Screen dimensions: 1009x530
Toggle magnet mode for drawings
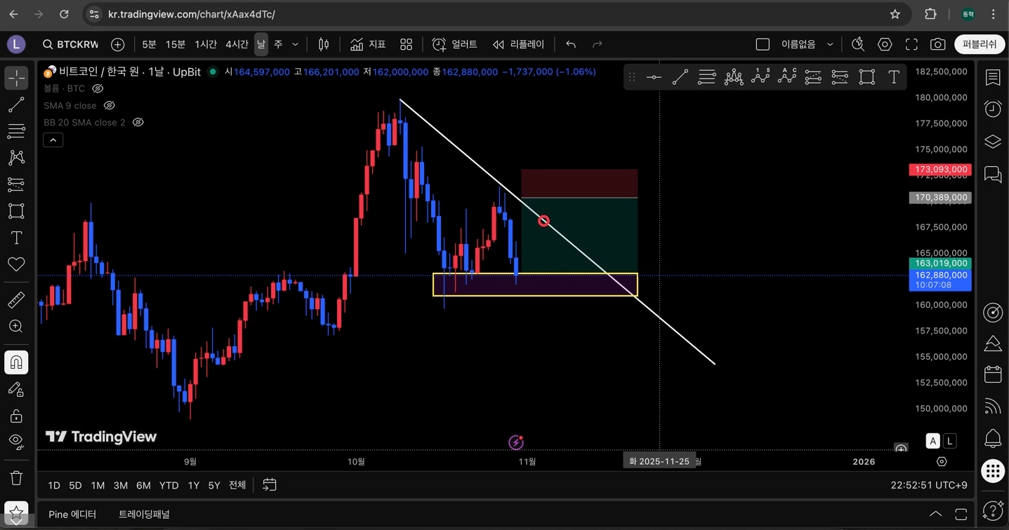coord(16,362)
